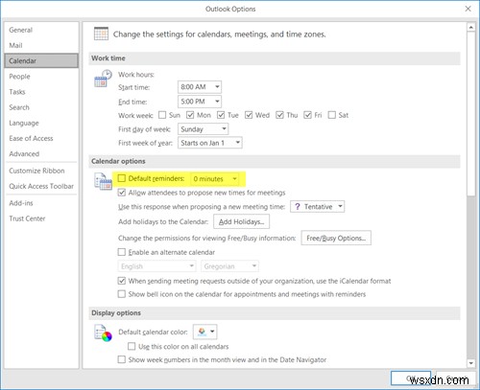480x390 pixels.
Task: Click the Add Holidays button
Action: click(241, 221)
